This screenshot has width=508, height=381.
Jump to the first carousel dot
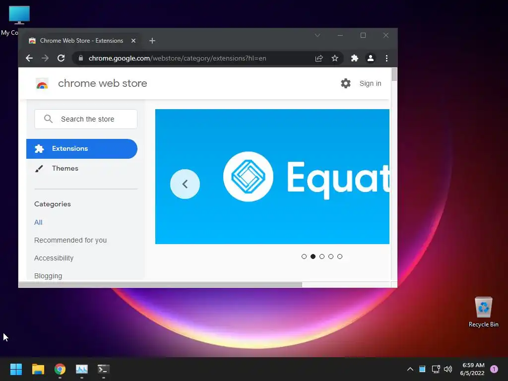(304, 256)
